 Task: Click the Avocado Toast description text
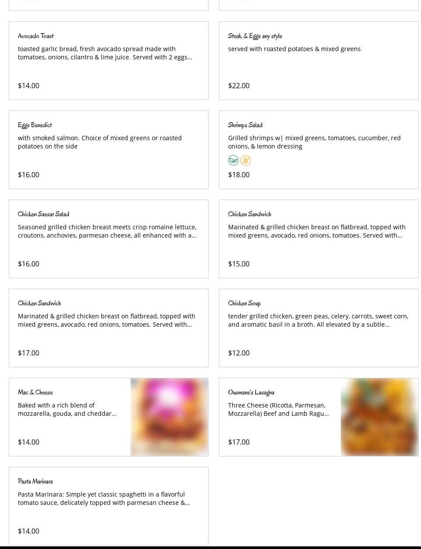[105, 53]
